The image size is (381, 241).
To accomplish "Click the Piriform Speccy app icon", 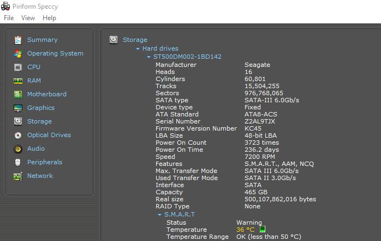I will (x=5, y=6).
